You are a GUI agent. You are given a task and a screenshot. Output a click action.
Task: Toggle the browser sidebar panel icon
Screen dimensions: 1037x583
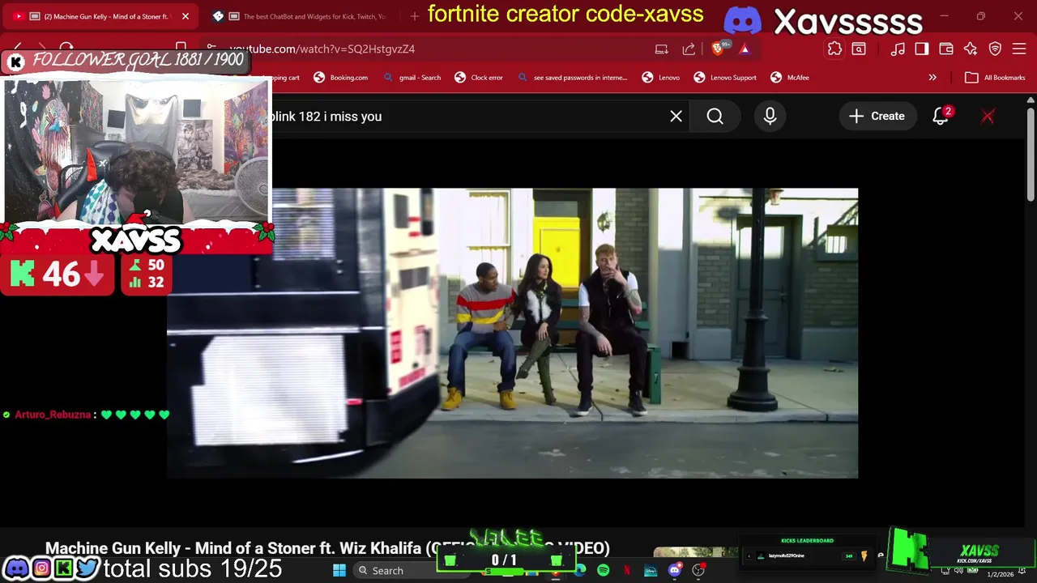pyautogui.click(x=922, y=49)
